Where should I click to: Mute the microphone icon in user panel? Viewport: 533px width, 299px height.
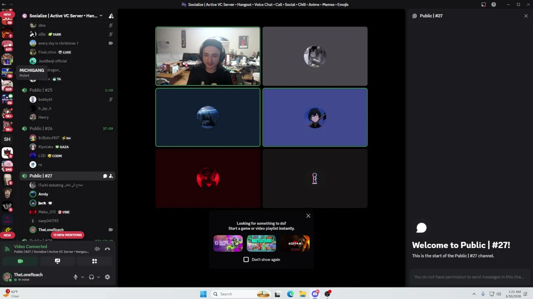[x=75, y=277]
